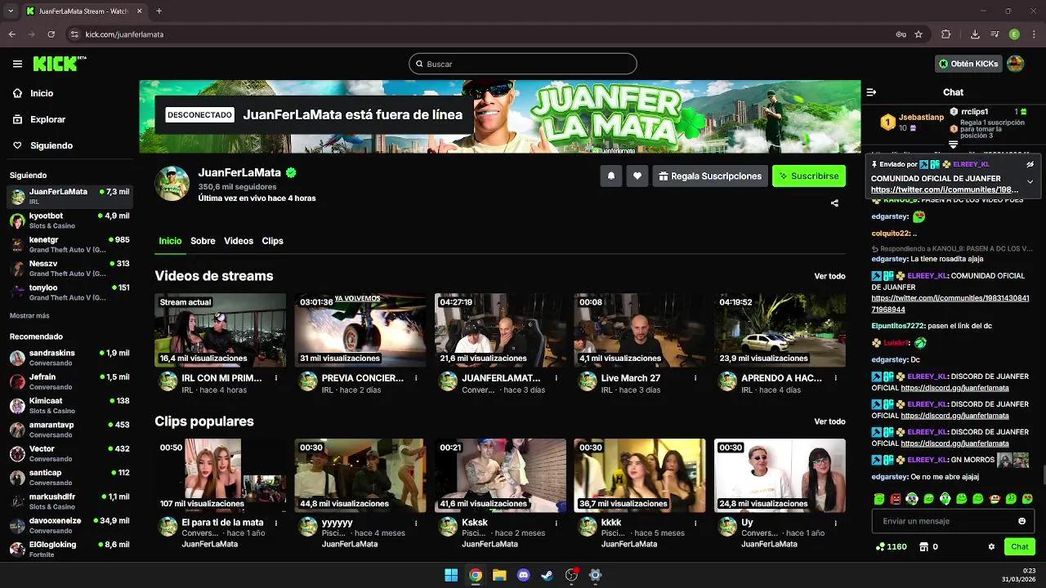Screen dimensions: 1046x588
Task: Select the Clips tab
Action: pyautogui.click(x=272, y=241)
